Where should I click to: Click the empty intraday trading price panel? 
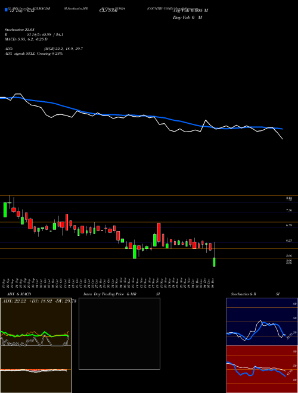[119, 333]
